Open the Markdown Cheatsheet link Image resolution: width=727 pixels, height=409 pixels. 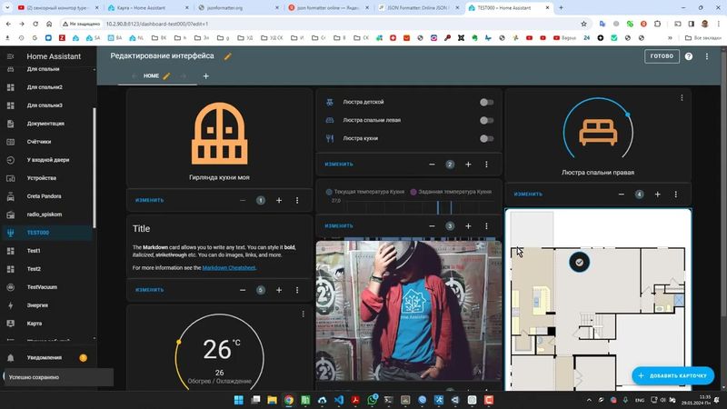[229, 267]
